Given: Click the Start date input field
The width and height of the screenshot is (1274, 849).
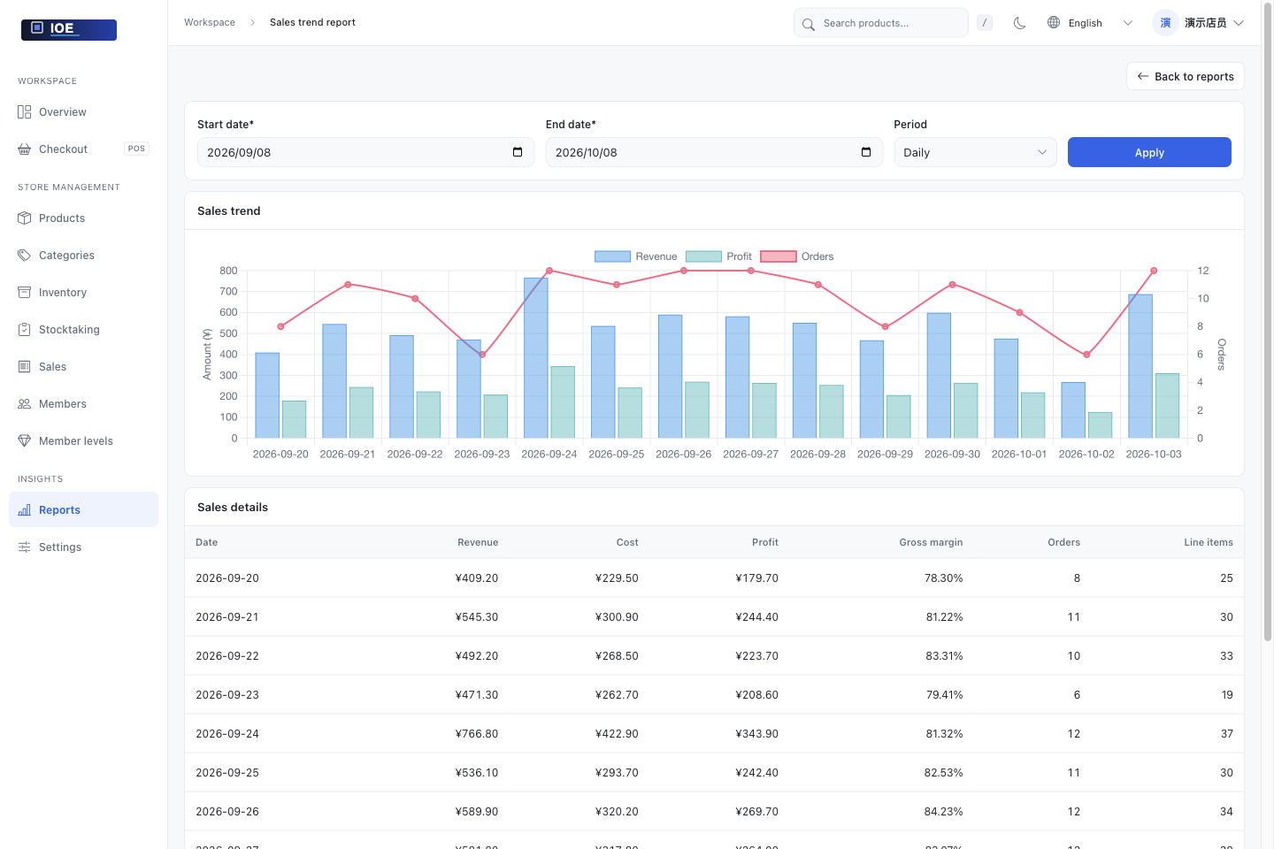Looking at the screenshot, I should tap(365, 152).
